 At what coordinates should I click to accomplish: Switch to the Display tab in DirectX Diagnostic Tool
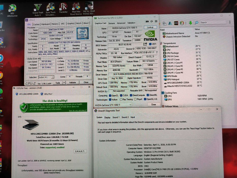107,117
